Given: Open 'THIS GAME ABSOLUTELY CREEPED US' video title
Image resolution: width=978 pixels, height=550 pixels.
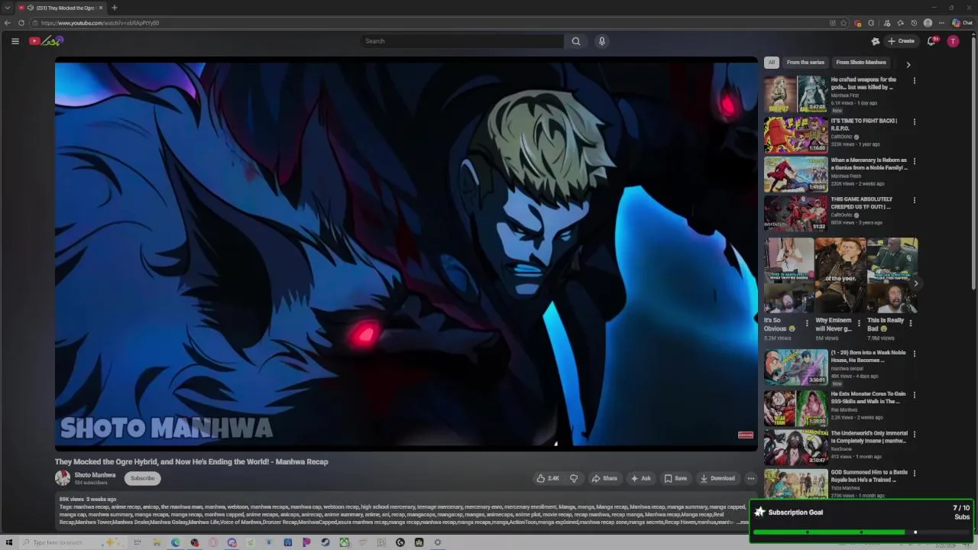Looking at the screenshot, I should (x=862, y=203).
